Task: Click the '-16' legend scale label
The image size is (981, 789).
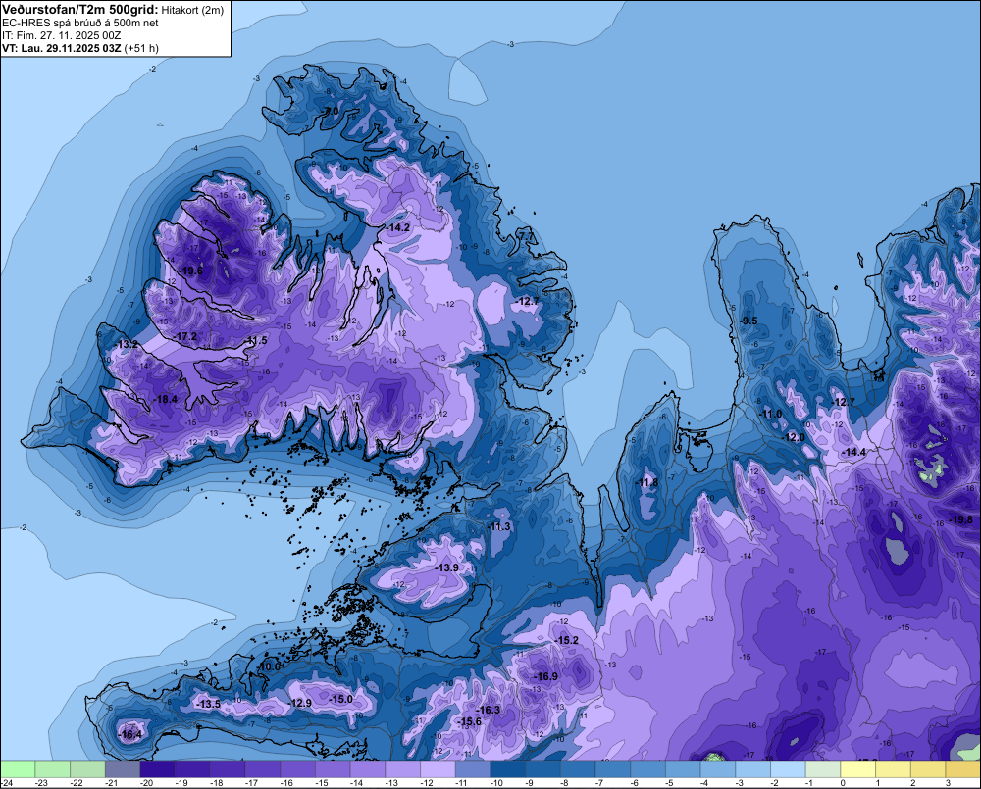Action: pyautogui.click(x=286, y=783)
